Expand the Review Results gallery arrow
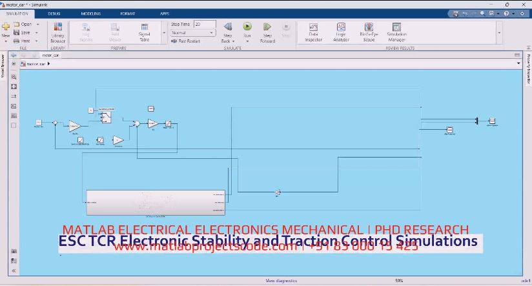Viewport: 532px width, 286px height. click(x=498, y=31)
